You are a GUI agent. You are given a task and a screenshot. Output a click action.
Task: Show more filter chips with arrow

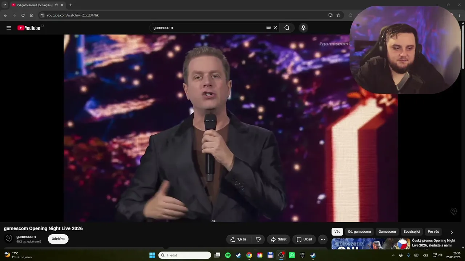coord(452,232)
